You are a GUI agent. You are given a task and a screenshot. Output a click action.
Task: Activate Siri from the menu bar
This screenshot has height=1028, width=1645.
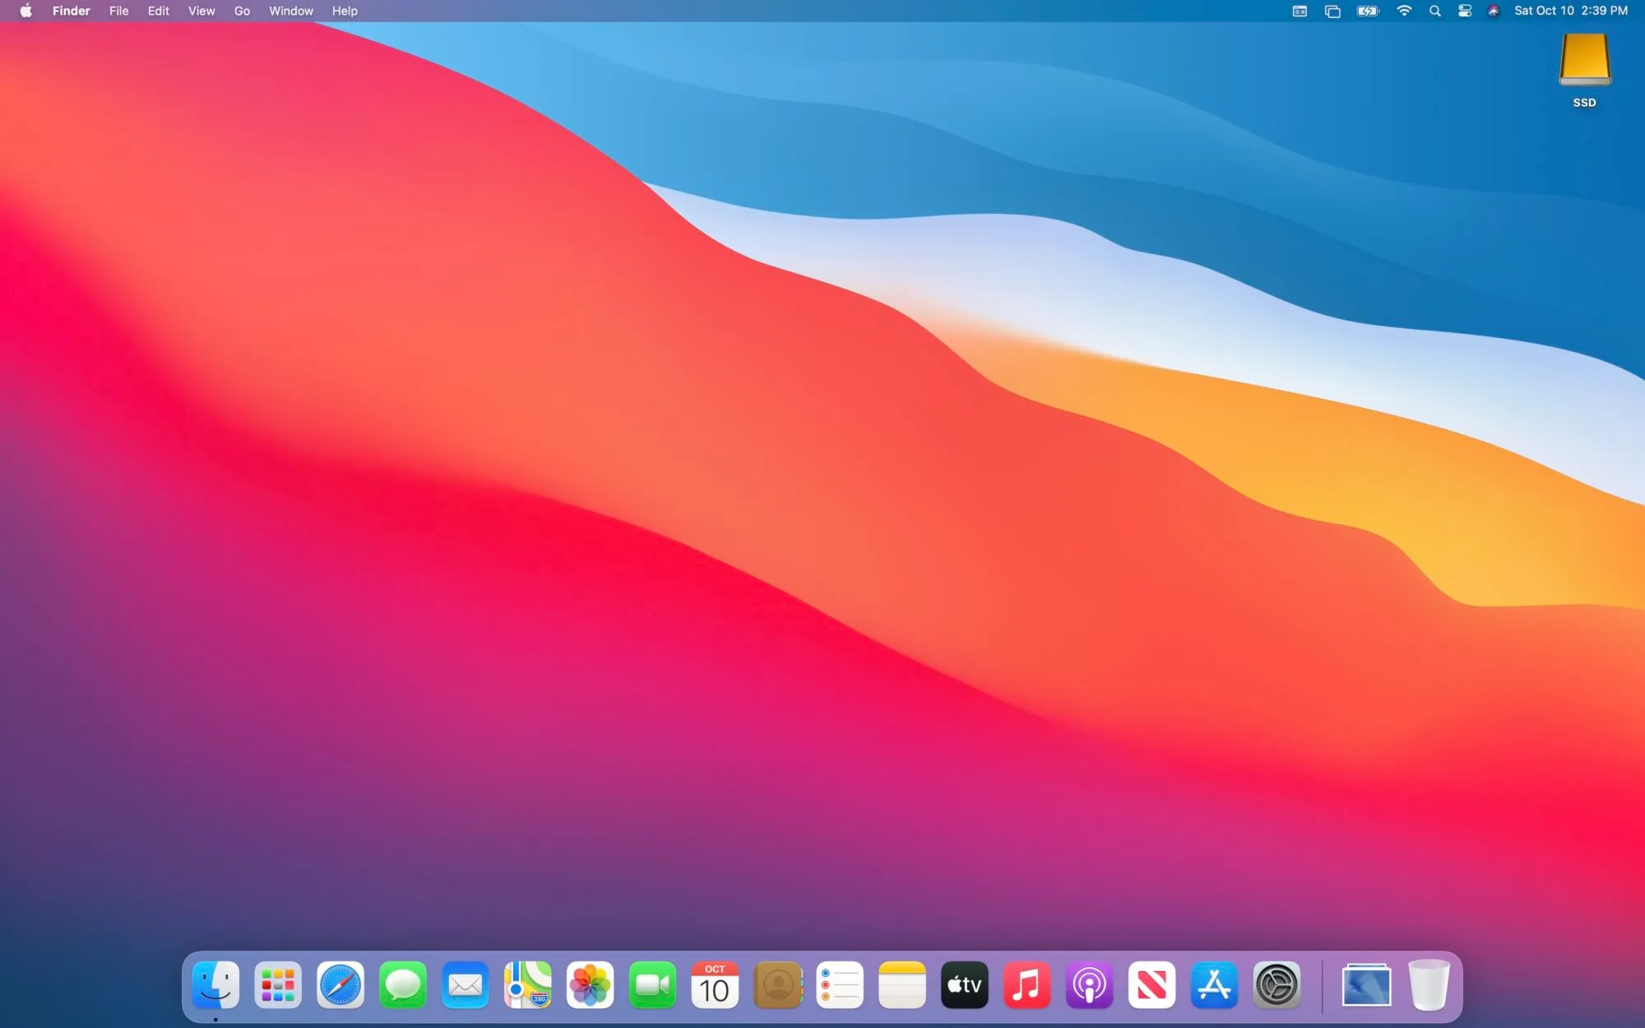1494,11
